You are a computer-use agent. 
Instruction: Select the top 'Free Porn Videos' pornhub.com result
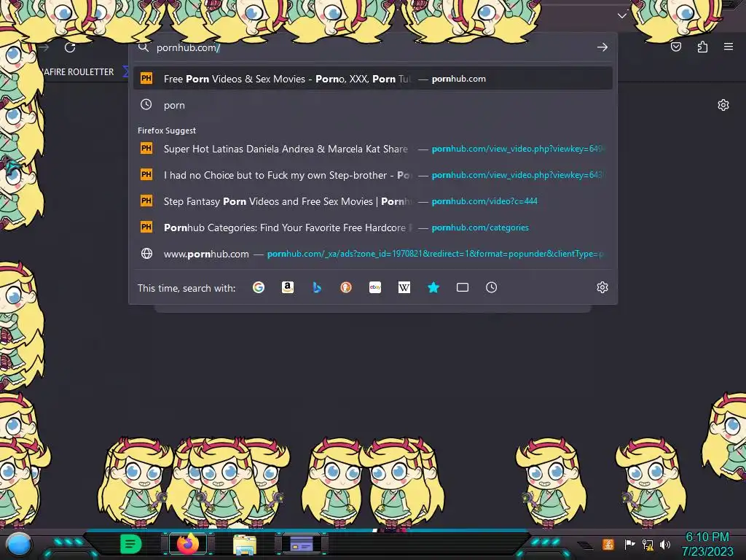pos(373,79)
